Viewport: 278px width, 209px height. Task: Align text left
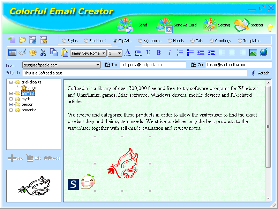(221, 53)
